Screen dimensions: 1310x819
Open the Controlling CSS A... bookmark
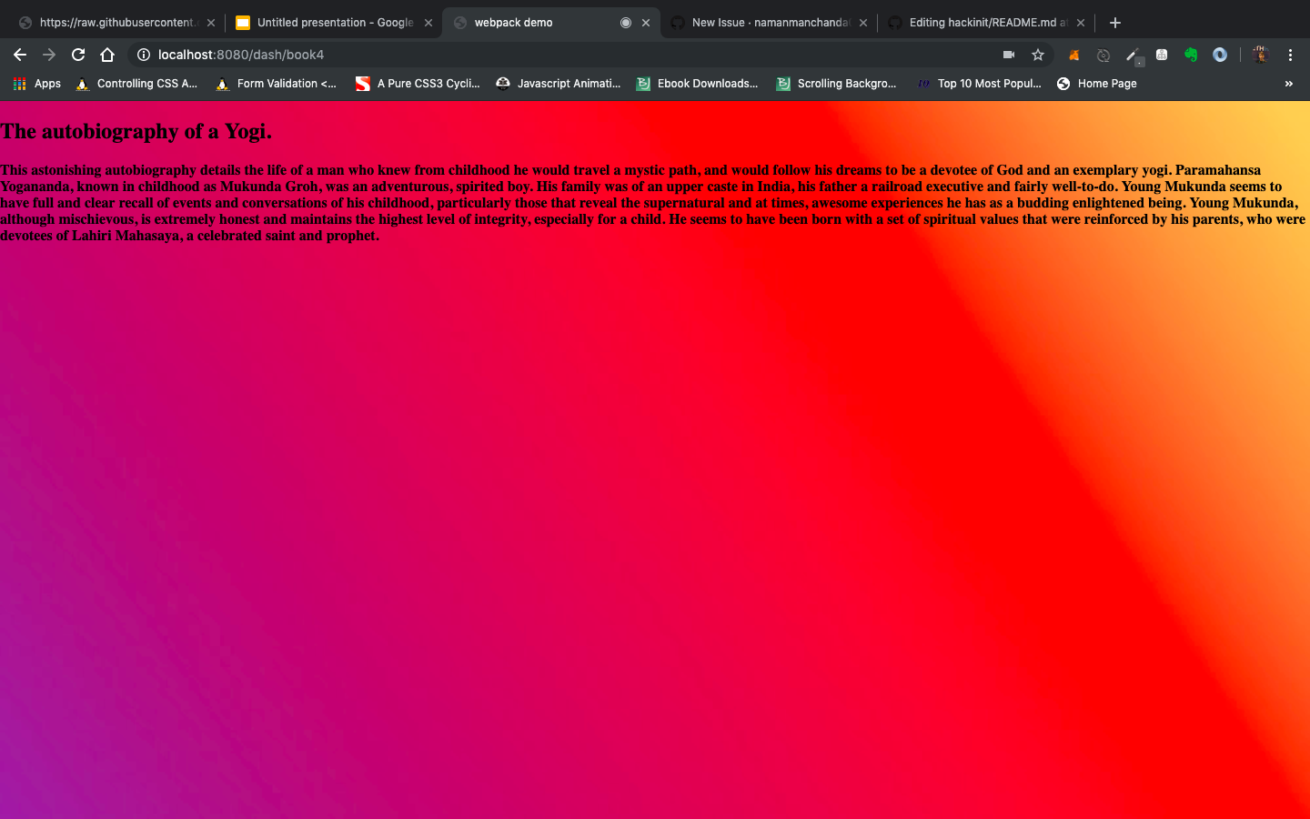point(136,84)
